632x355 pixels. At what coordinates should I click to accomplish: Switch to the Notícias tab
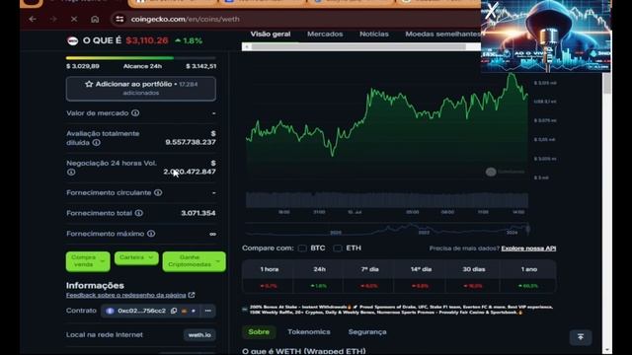pyautogui.click(x=374, y=35)
